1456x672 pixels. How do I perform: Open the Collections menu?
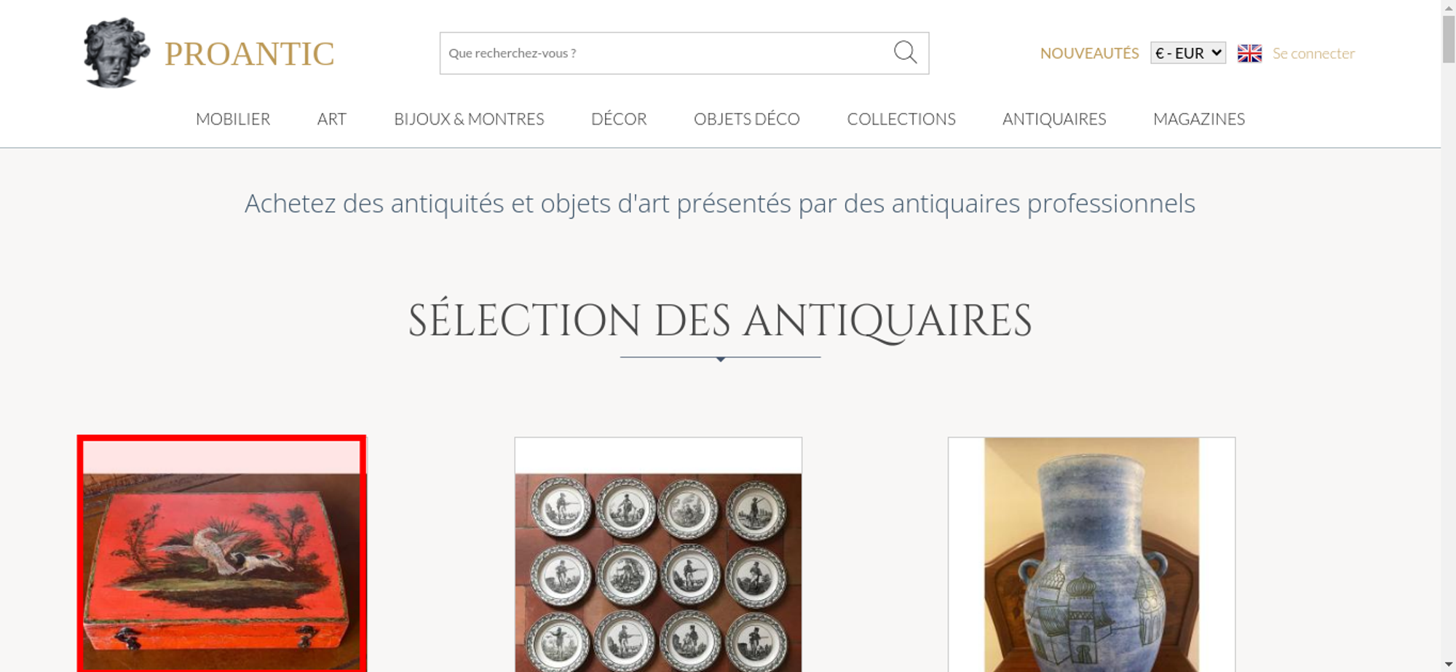[901, 119]
